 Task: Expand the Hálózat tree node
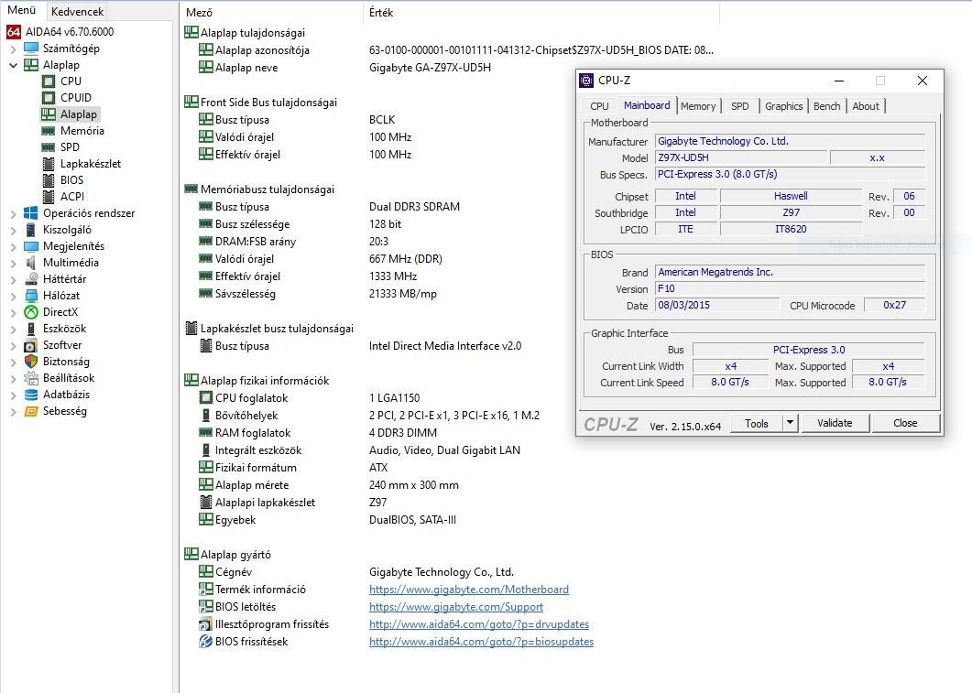pyautogui.click(x=13, y=296)
